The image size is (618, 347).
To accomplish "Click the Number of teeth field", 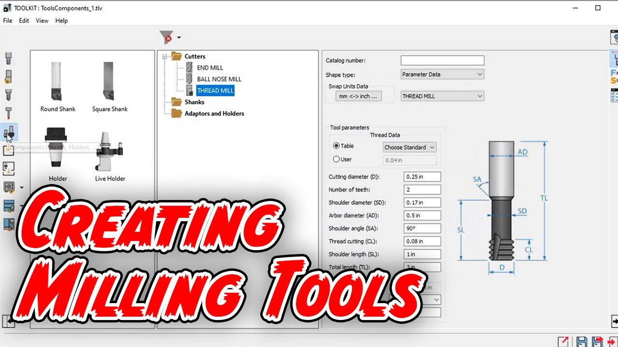I will pos(422,190).
